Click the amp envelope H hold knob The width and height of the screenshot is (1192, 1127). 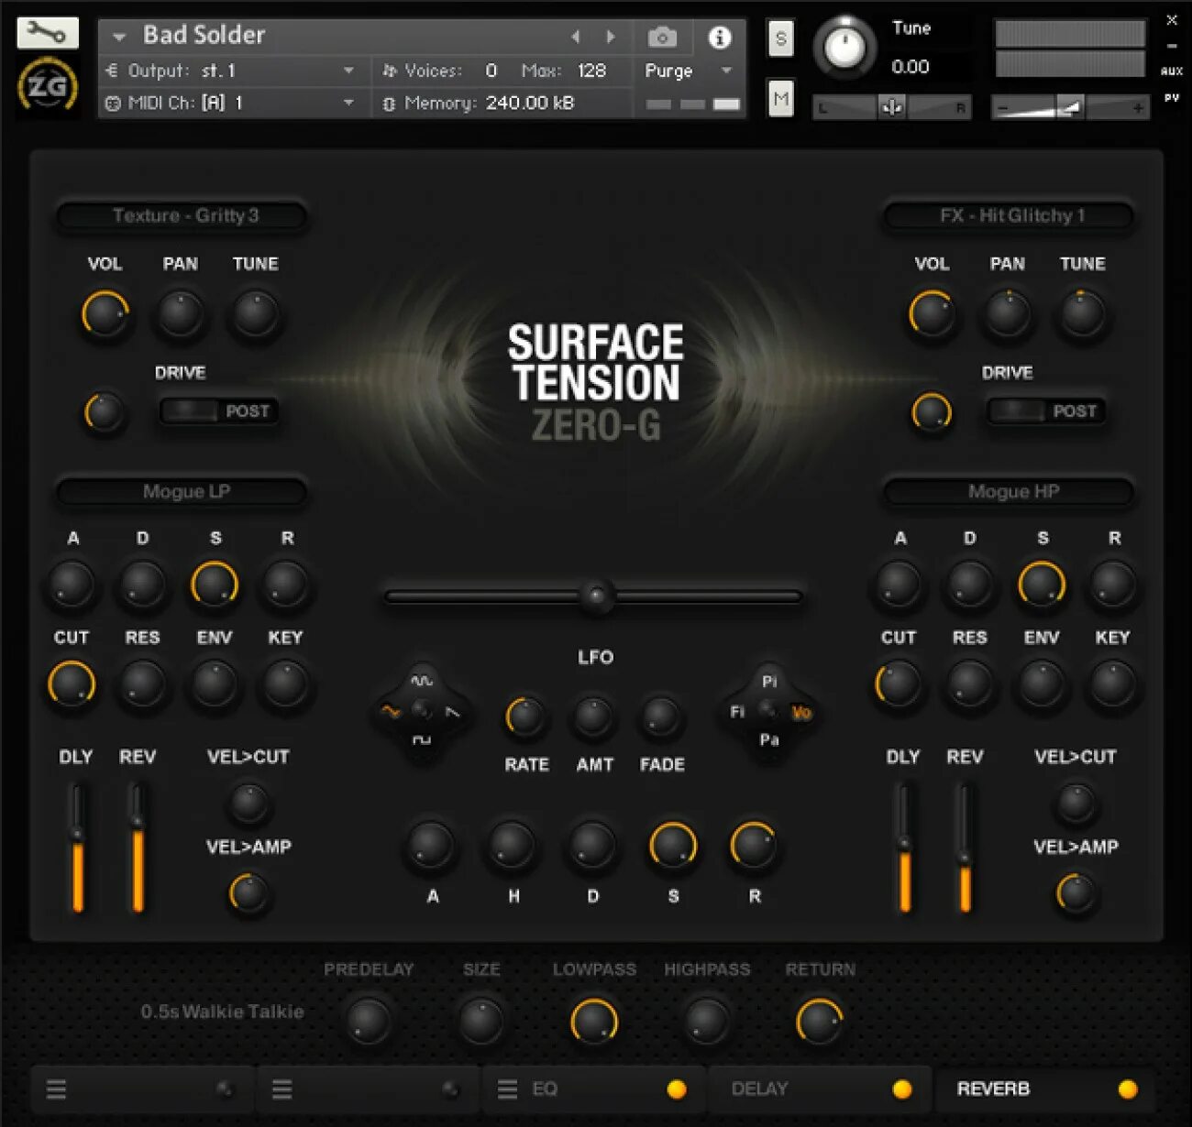(512, 845)
